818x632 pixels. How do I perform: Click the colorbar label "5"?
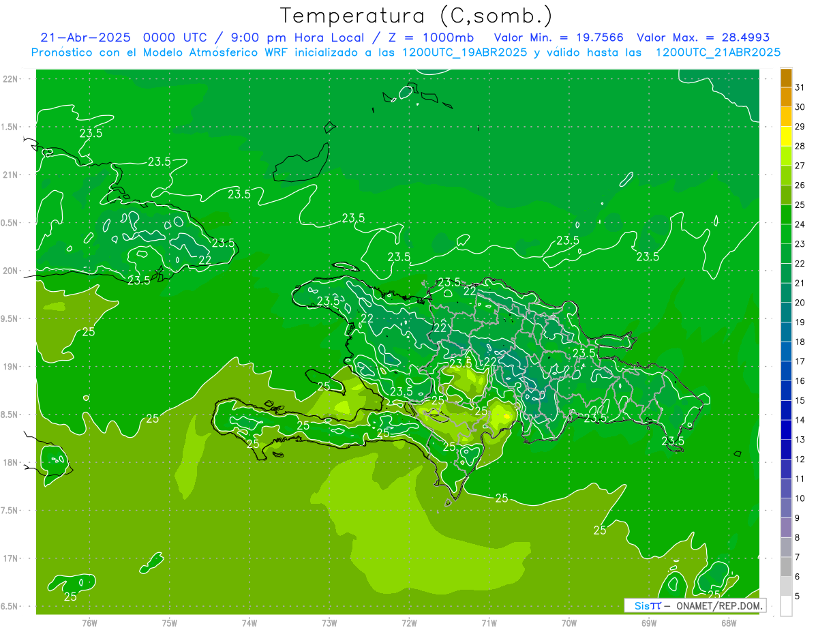(x=798, y=596)
